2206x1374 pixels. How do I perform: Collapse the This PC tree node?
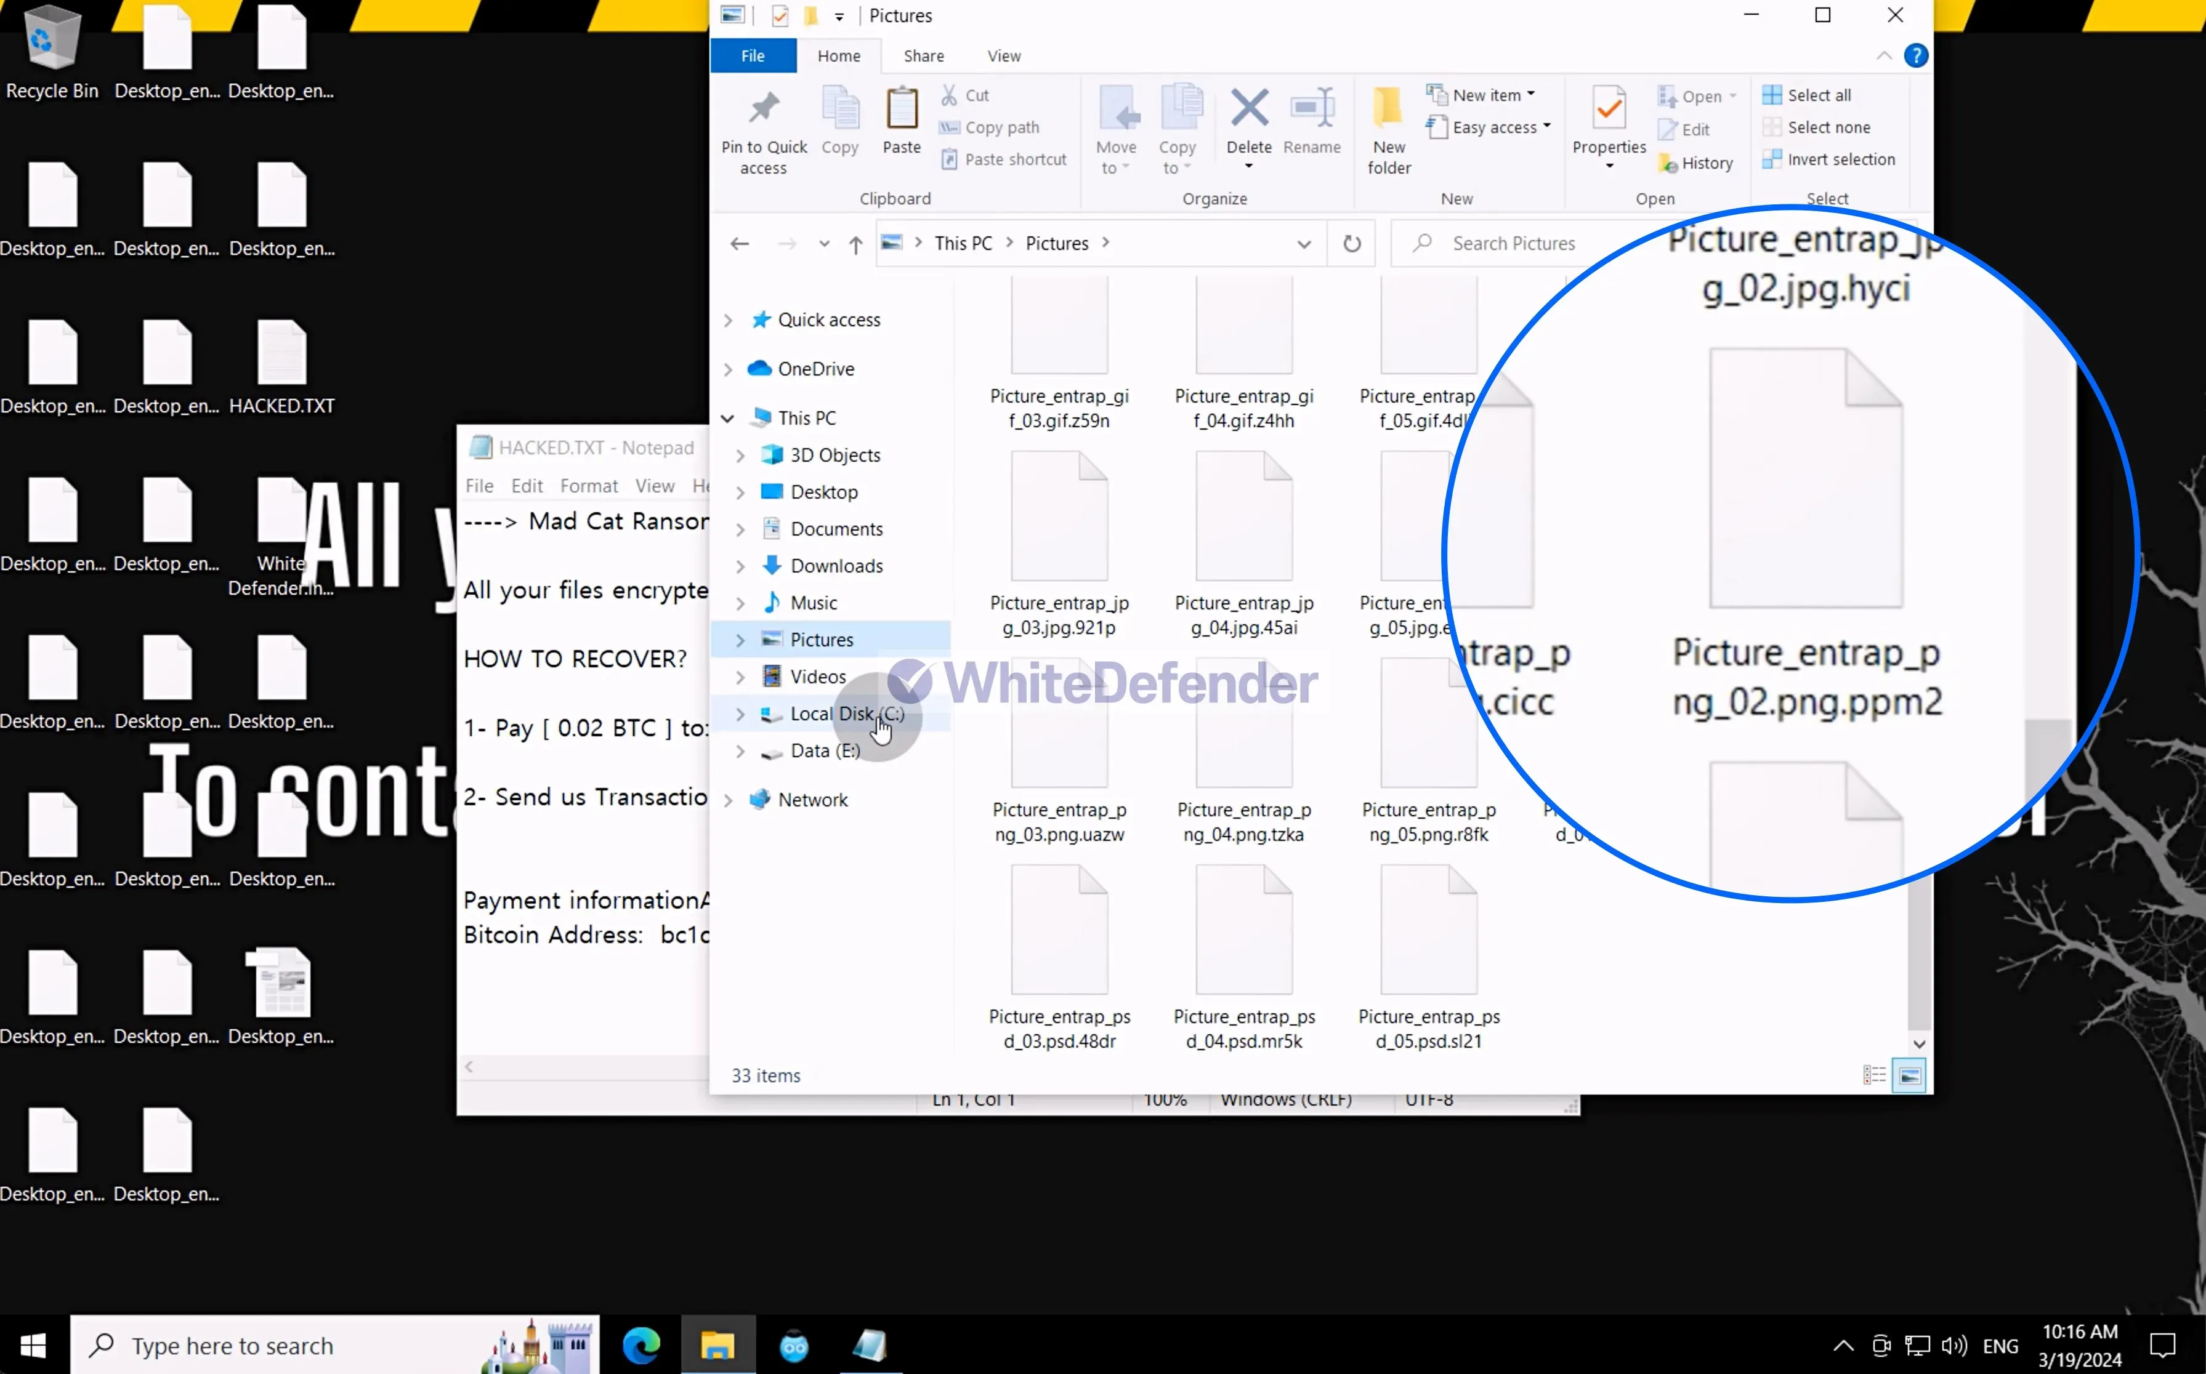tap(727, 418)
